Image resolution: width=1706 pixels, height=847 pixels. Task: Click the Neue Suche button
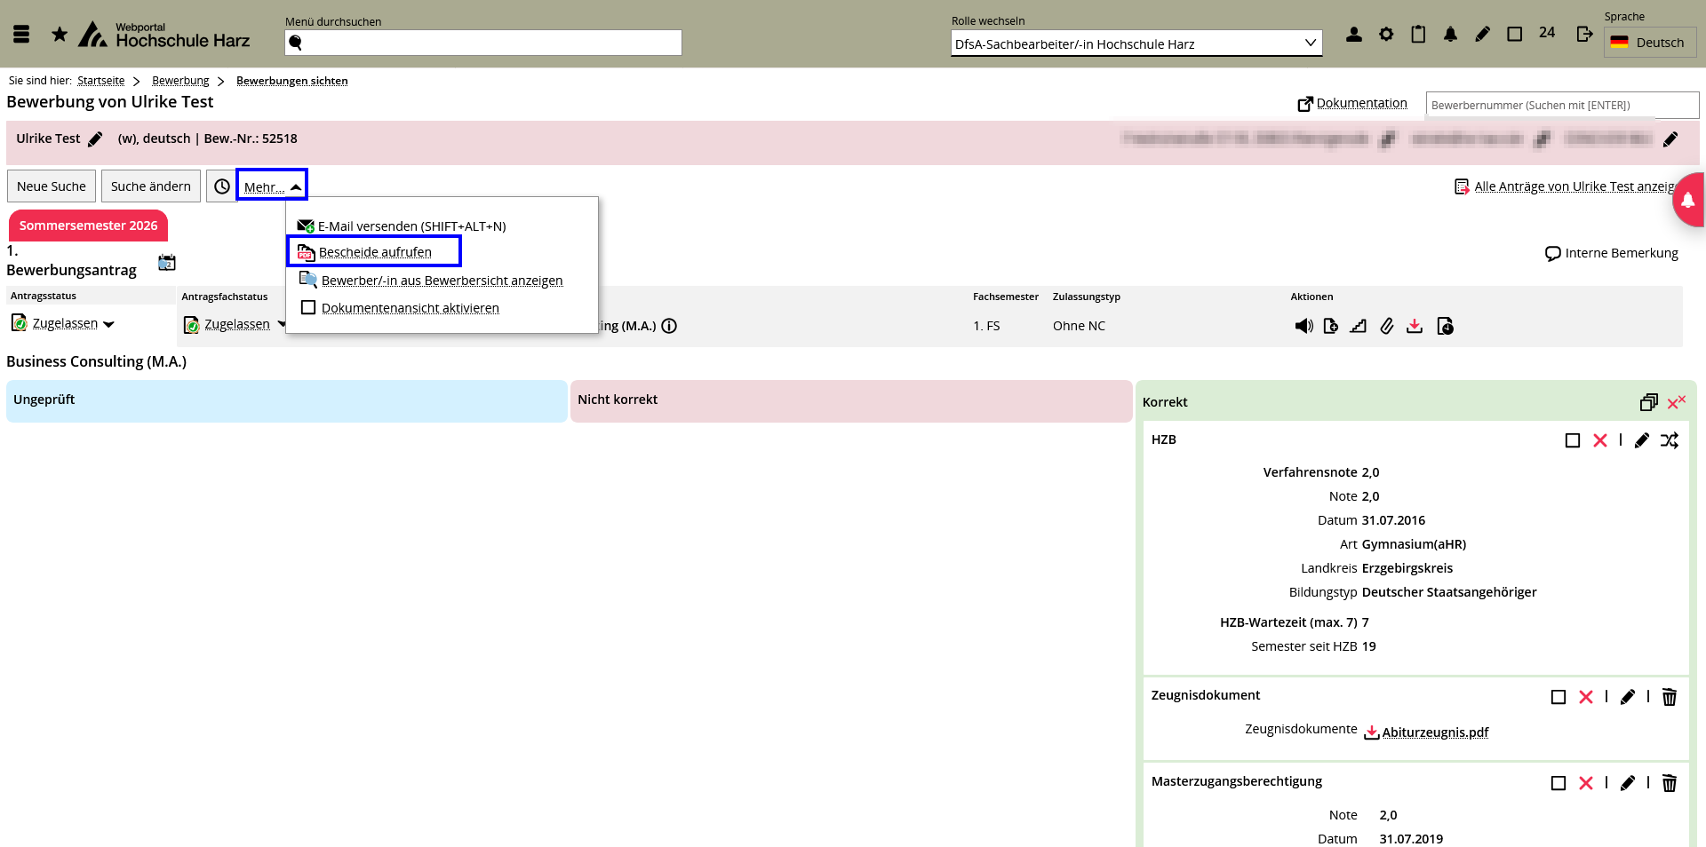click(52, 186)
